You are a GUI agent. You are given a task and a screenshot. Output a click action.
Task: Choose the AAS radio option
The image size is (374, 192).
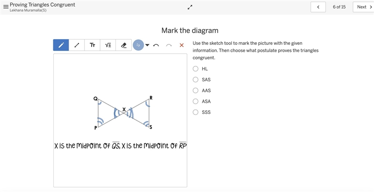pos(195,91)
